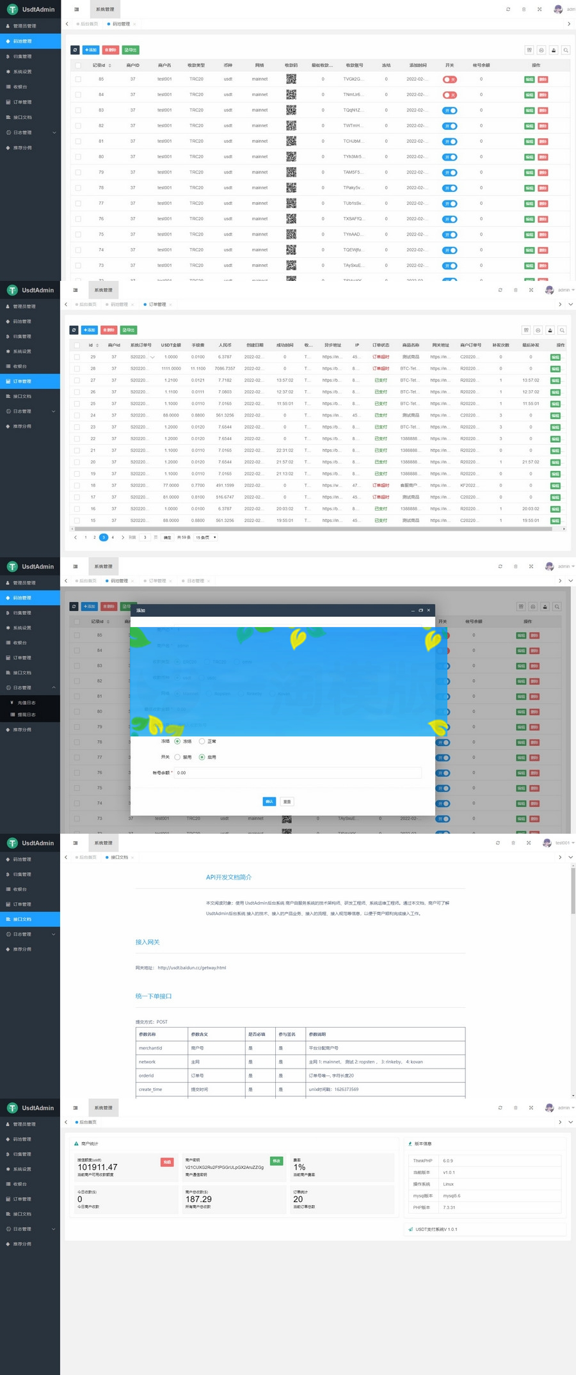Image resolution: width=576 pixels, height=1375 pixels.
Task: Select the 正常 radio in 冻结 row
Action: pos(202,742)
